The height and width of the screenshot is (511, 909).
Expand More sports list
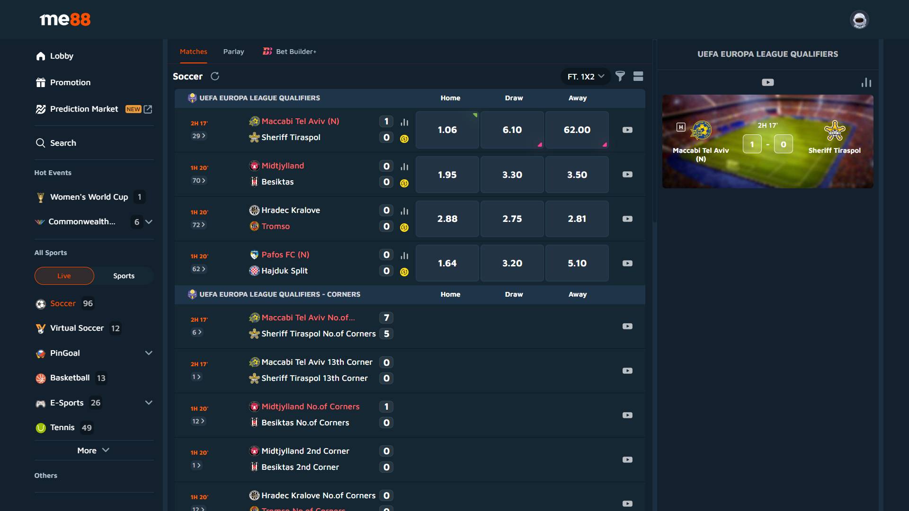(x=94, y=450)
